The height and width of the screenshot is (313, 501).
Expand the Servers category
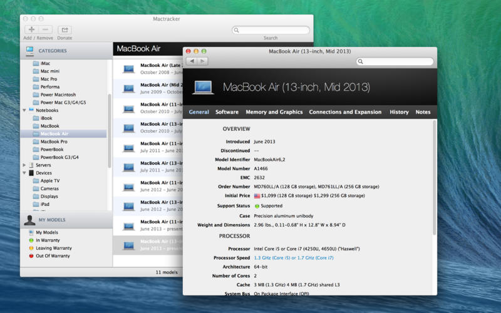24,165
